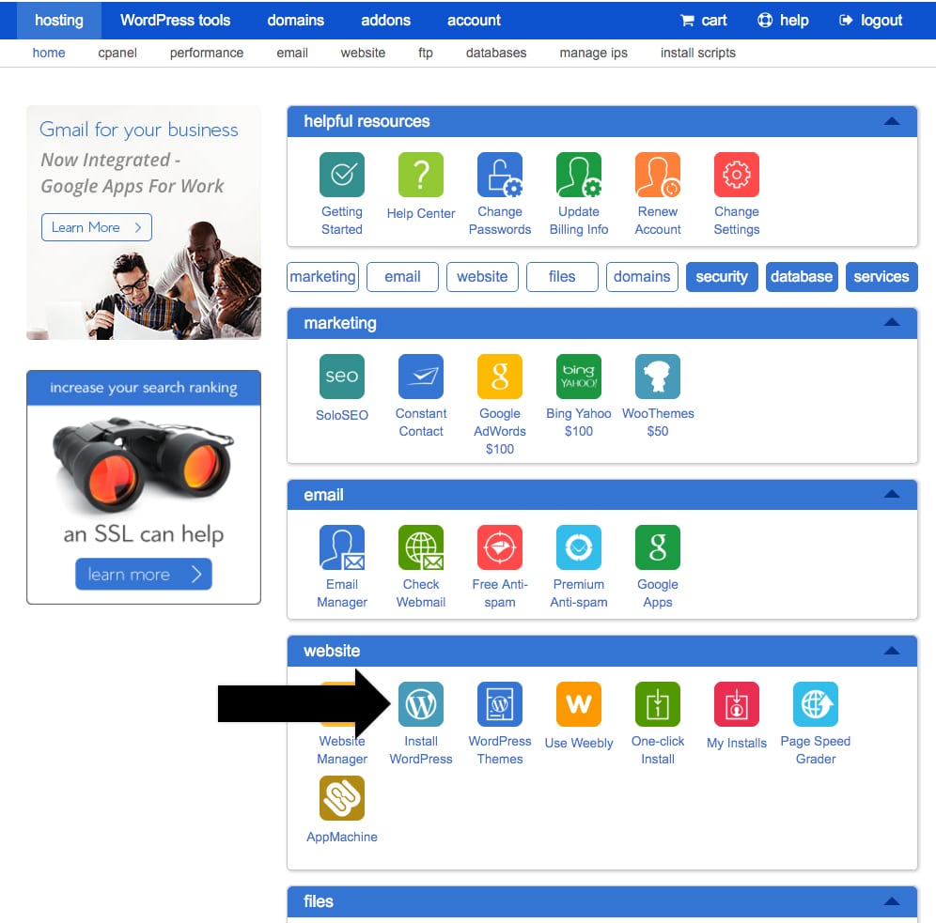Toggle the domains section filter
The width and height of the screenshot is (936, 923).
click(x=642, y=277)
